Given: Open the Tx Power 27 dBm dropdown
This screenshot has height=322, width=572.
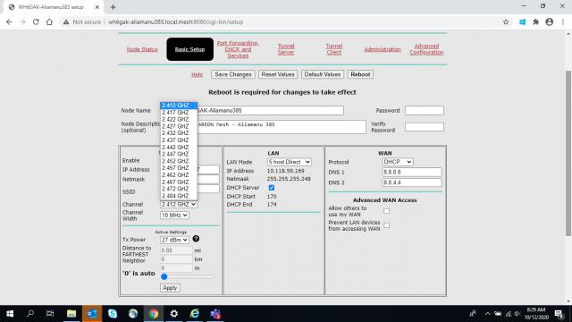Looking at the screenshot, I should click(174, 240).
